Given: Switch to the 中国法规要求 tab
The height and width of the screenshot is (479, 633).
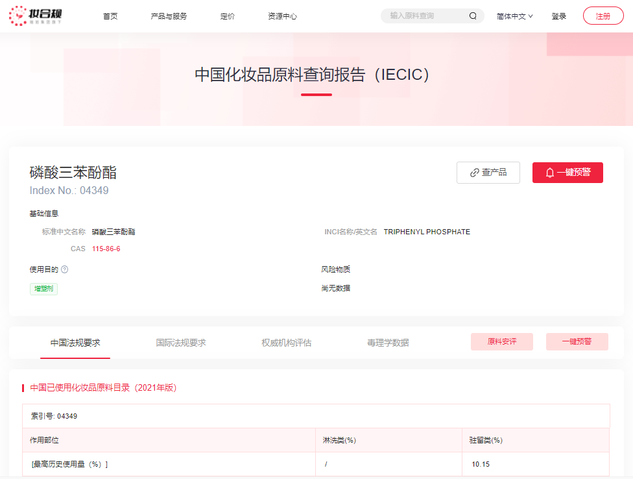Looking at the screenshot, I should click(x=75, y=342).
